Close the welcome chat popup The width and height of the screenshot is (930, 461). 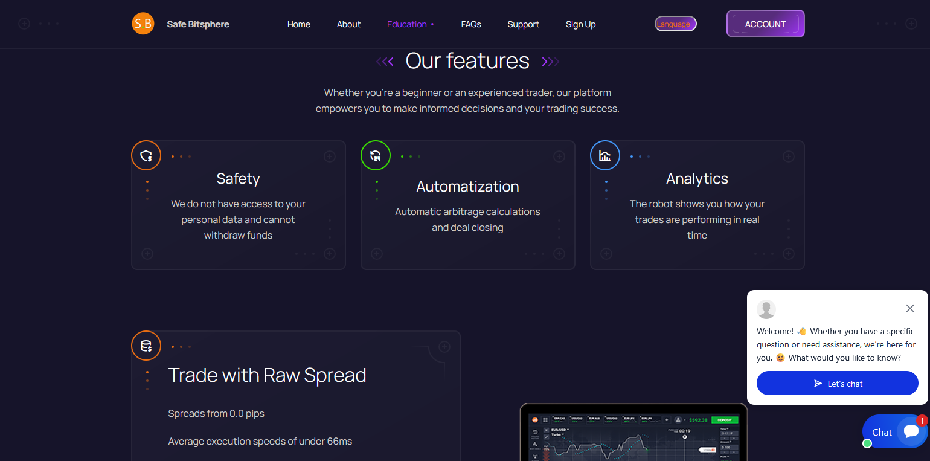[x=910, y=308]
